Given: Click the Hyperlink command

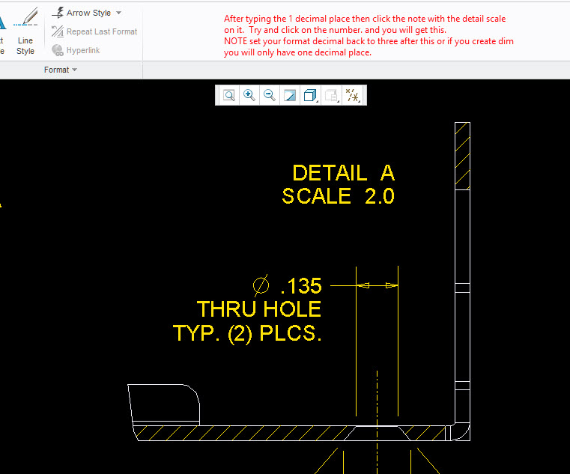Looking at the screenshot, I should (x=76, y=50).
